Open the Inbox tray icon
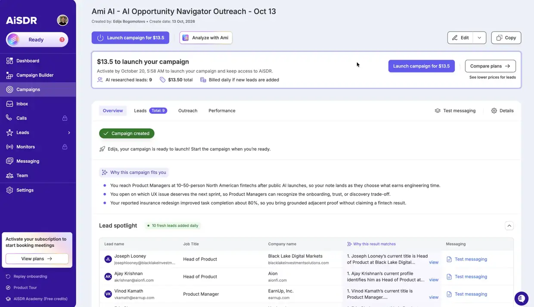 (x=9, y=104)
